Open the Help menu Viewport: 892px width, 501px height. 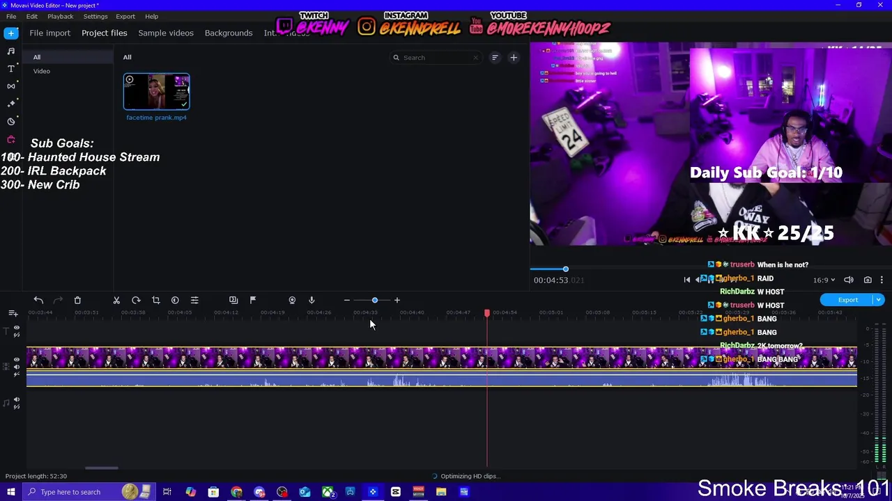click(151, 16)
